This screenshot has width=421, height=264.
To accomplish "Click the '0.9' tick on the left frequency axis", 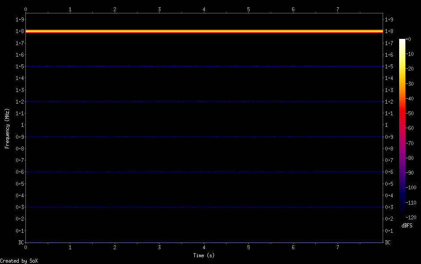I will click(20, 137).
